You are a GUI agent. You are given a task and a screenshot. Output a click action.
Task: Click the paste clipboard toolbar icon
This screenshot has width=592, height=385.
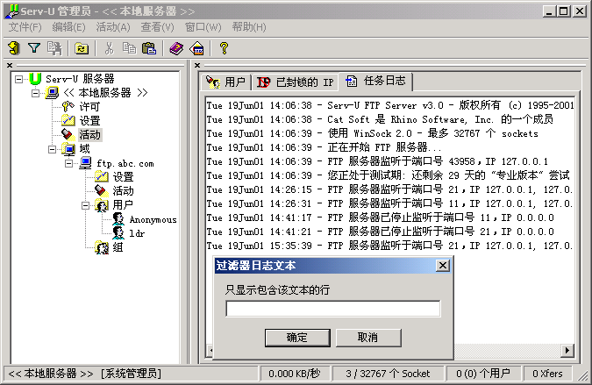149,48
